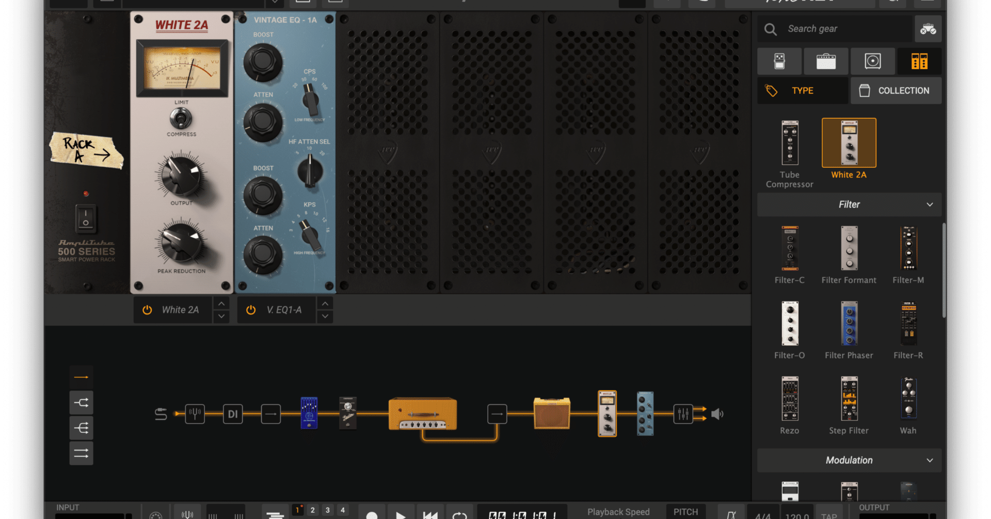The height and width of the screenshot is (519, 991).
Task: Collapse the Filter section
Action: tap(930, 205)
